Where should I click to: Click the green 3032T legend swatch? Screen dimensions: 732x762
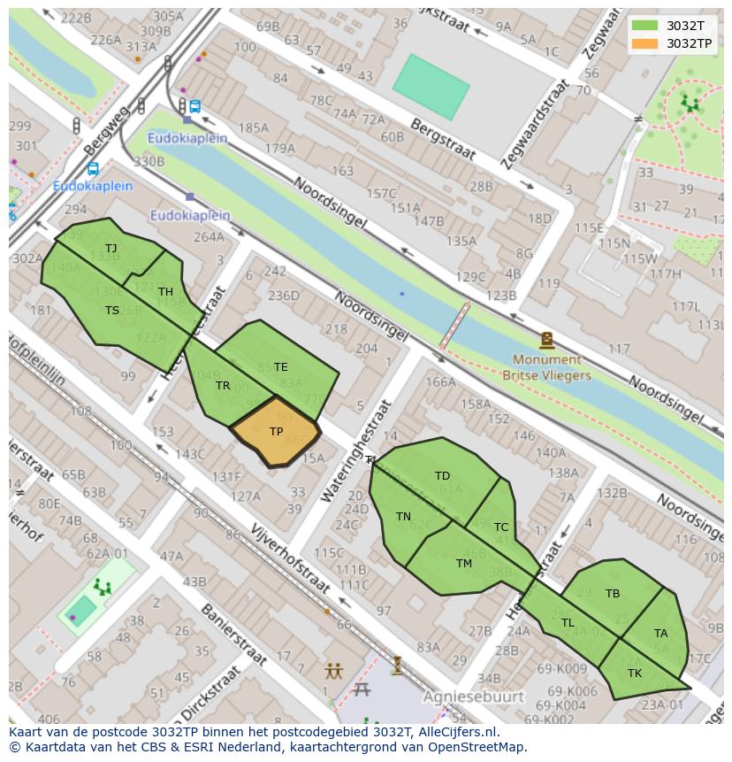[645, 26]
